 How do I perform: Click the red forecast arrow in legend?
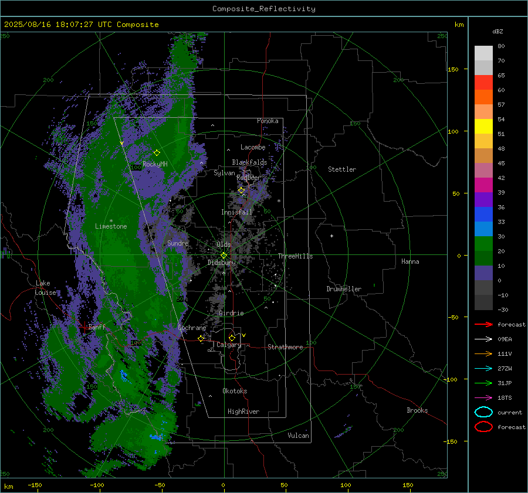483,324
